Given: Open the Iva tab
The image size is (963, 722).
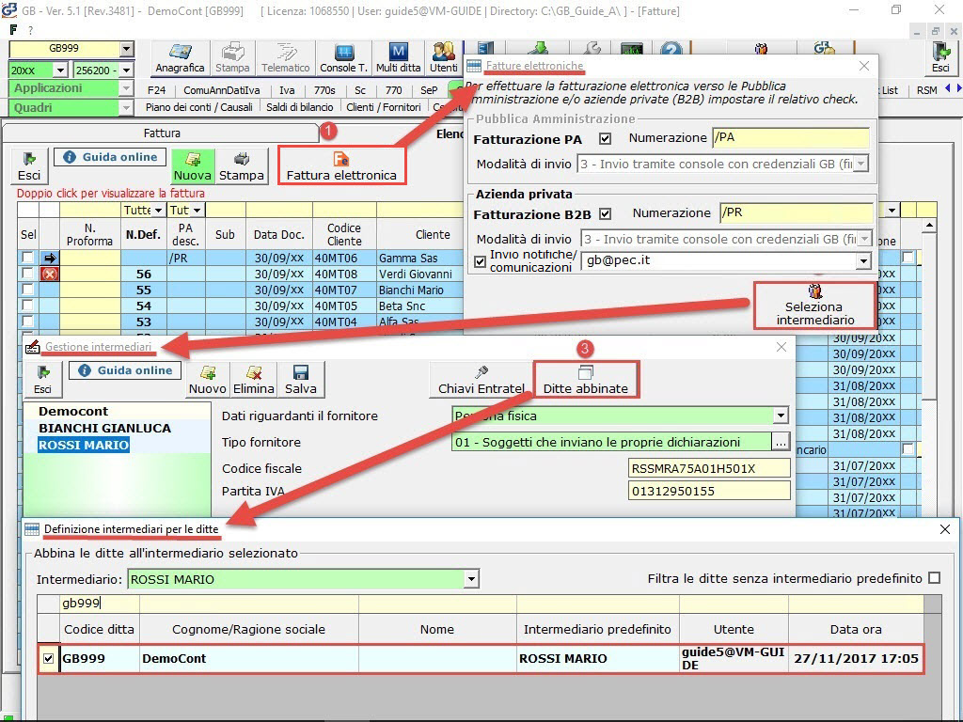Looking at the screenshot, I should (x=287, y=90).
